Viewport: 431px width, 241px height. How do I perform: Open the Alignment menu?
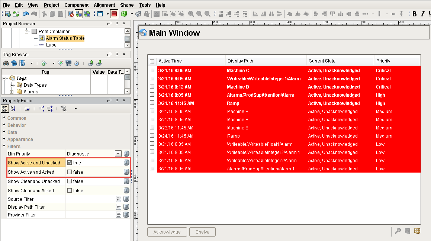click(x=104, y=5)
